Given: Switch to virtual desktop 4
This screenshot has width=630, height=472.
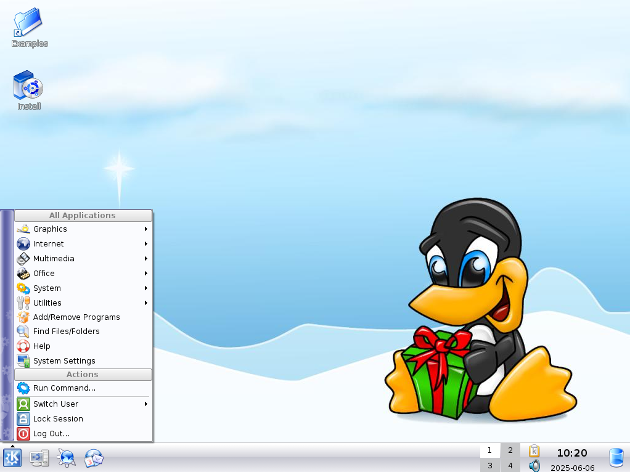Looking at the screenshot, I should [510, 465].
